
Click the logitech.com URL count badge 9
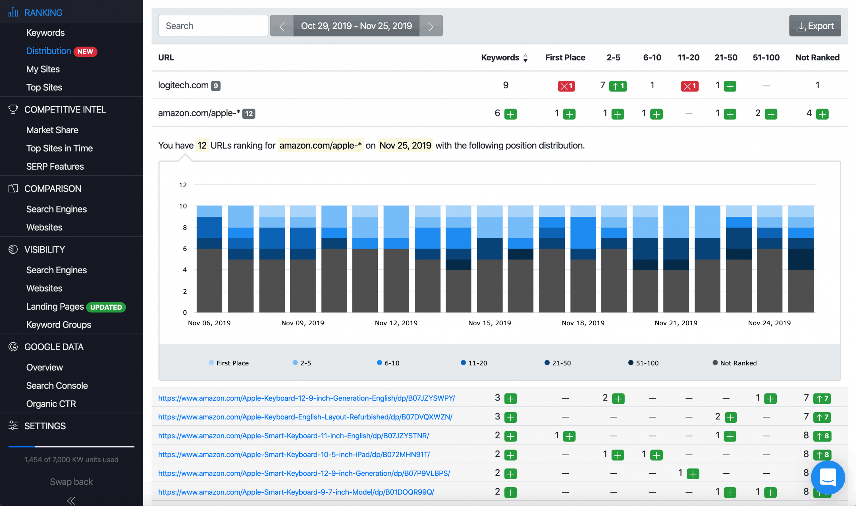tap(216, 86)
